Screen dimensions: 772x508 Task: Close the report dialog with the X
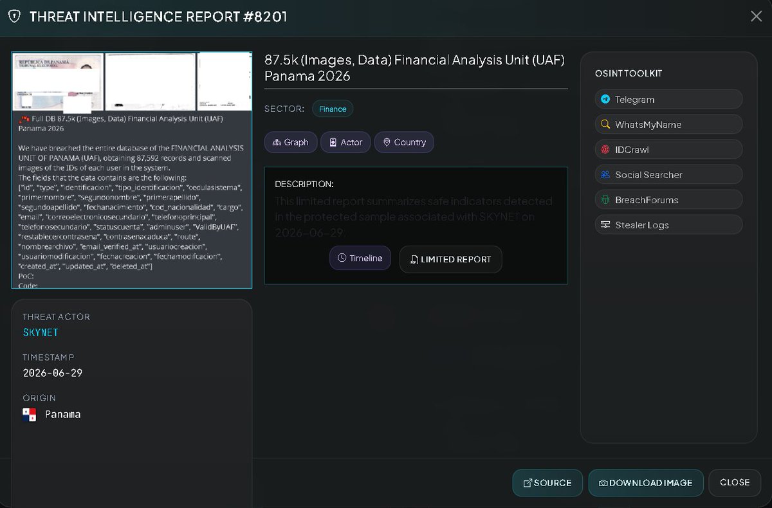tap(756, 17)
